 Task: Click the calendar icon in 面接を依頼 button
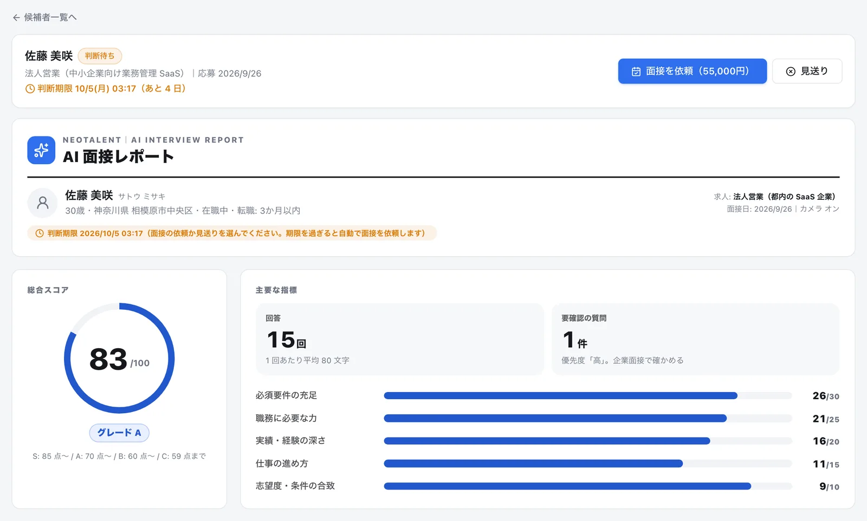click(x=636, y=71)
